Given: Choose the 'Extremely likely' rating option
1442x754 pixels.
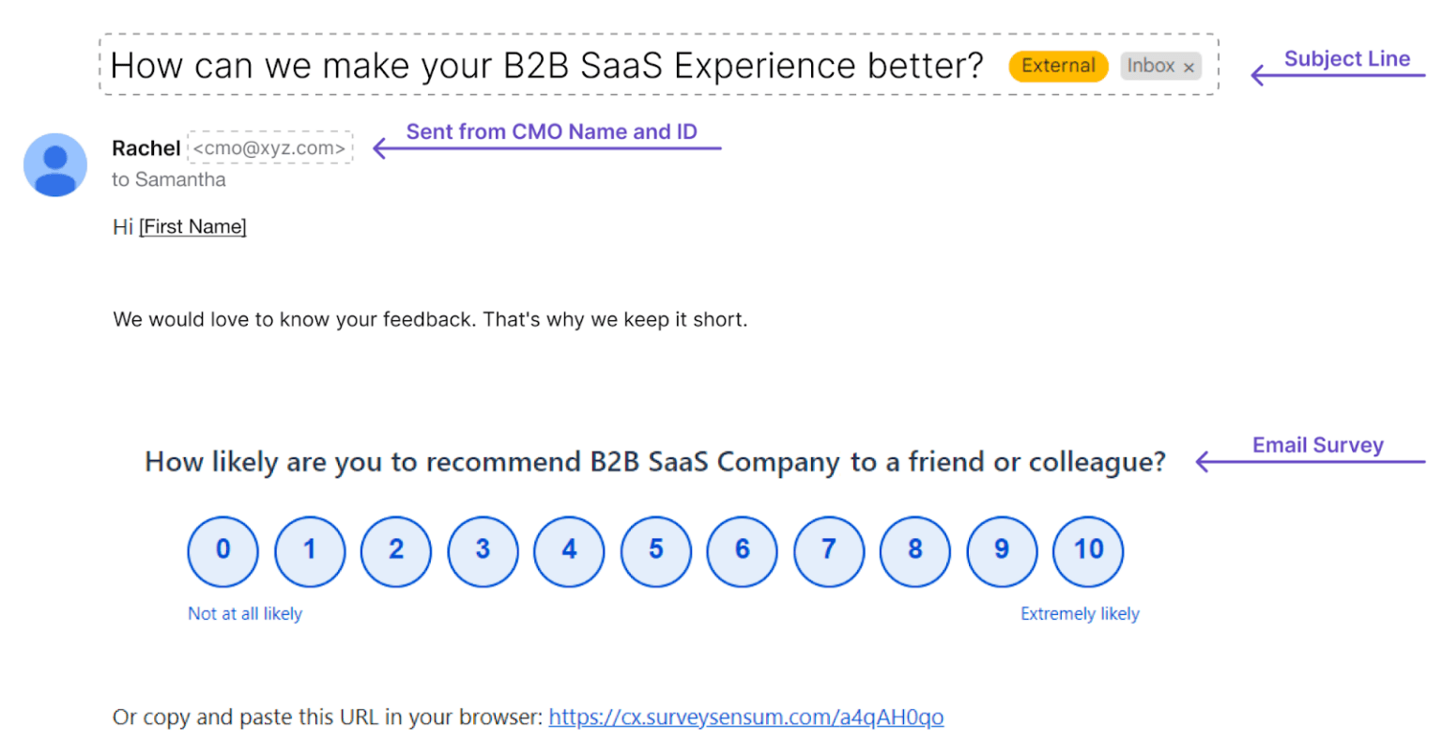Looking at the screenshot, I should 1080,613.
